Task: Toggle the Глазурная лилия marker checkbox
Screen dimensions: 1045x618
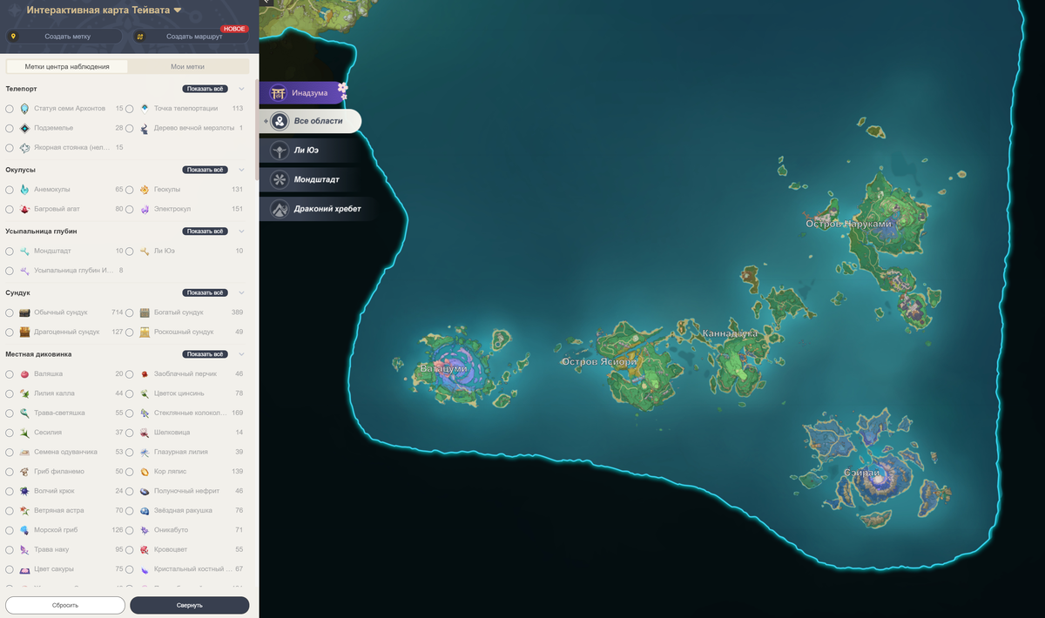Action: coord(129,453)
